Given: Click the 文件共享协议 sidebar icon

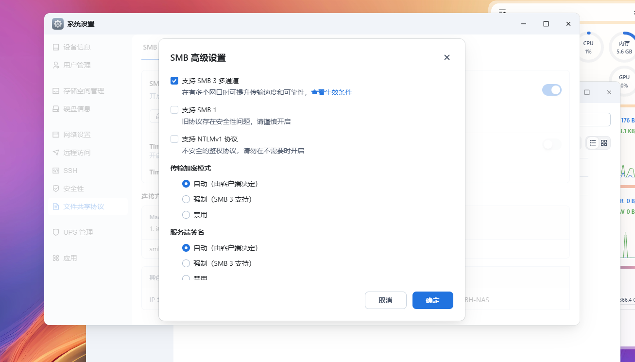Looking at the screenshot, I should point(56,207).
